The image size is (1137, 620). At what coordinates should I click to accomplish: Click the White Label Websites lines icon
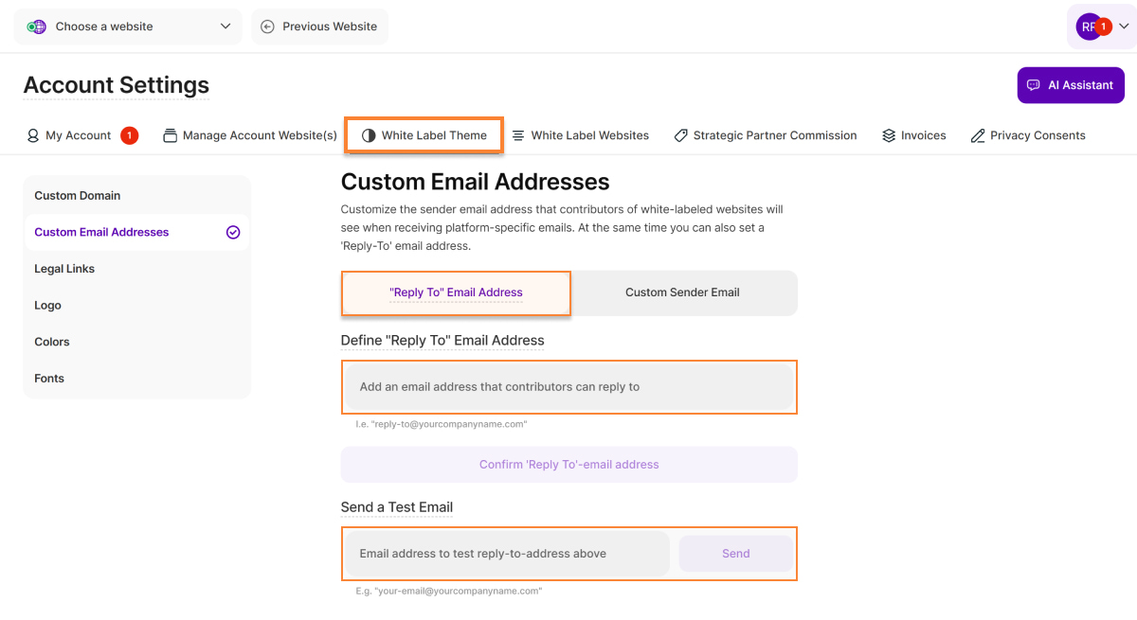tap(518, 135)
